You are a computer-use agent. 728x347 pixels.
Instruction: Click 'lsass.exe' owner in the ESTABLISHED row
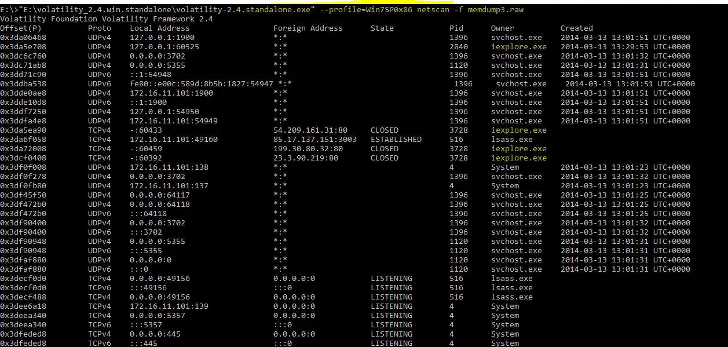512,139
